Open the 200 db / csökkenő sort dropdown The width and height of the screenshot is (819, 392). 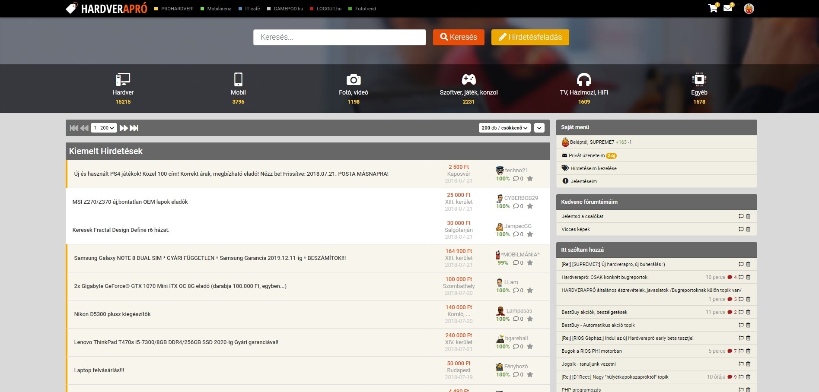click(x=505, y=128)
